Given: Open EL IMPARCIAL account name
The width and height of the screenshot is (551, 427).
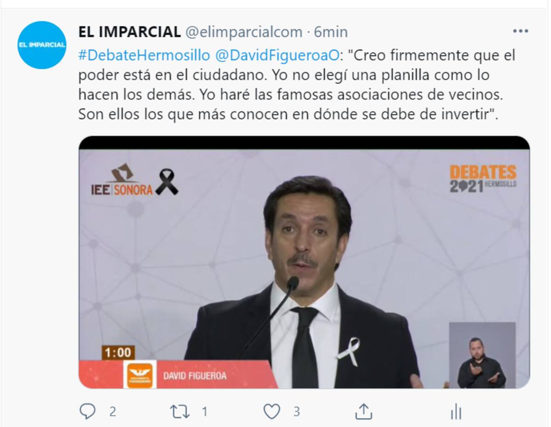Looking at the screenshot, I should click(x=129, y=32).
